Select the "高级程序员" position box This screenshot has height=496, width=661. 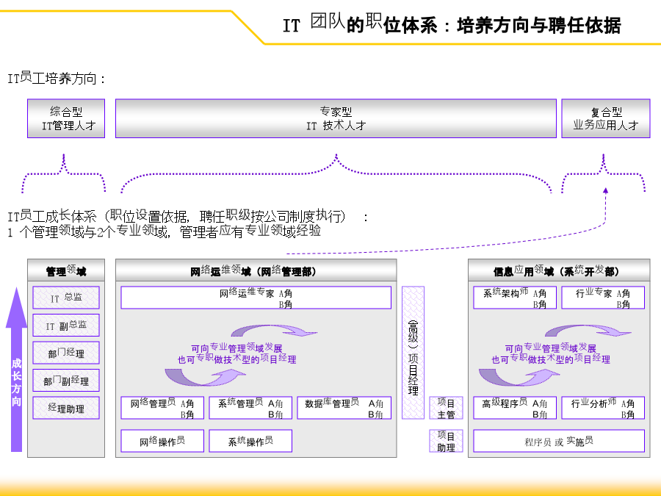point(515,408)
